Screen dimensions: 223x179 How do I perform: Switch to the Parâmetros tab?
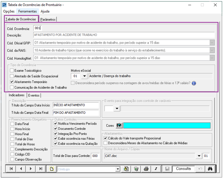tap(48, 19)
